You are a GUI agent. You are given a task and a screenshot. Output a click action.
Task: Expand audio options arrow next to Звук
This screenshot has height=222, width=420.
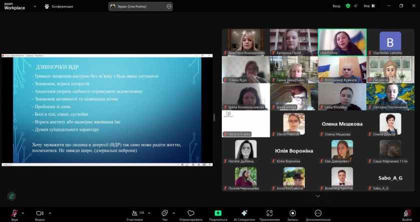[23, 213]
